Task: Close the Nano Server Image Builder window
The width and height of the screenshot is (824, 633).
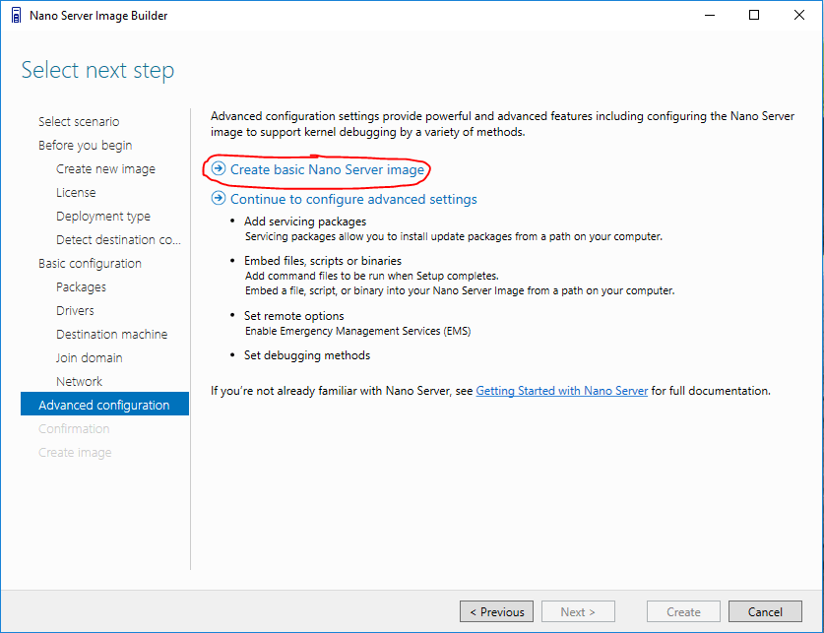Action: tap(799, 15)
